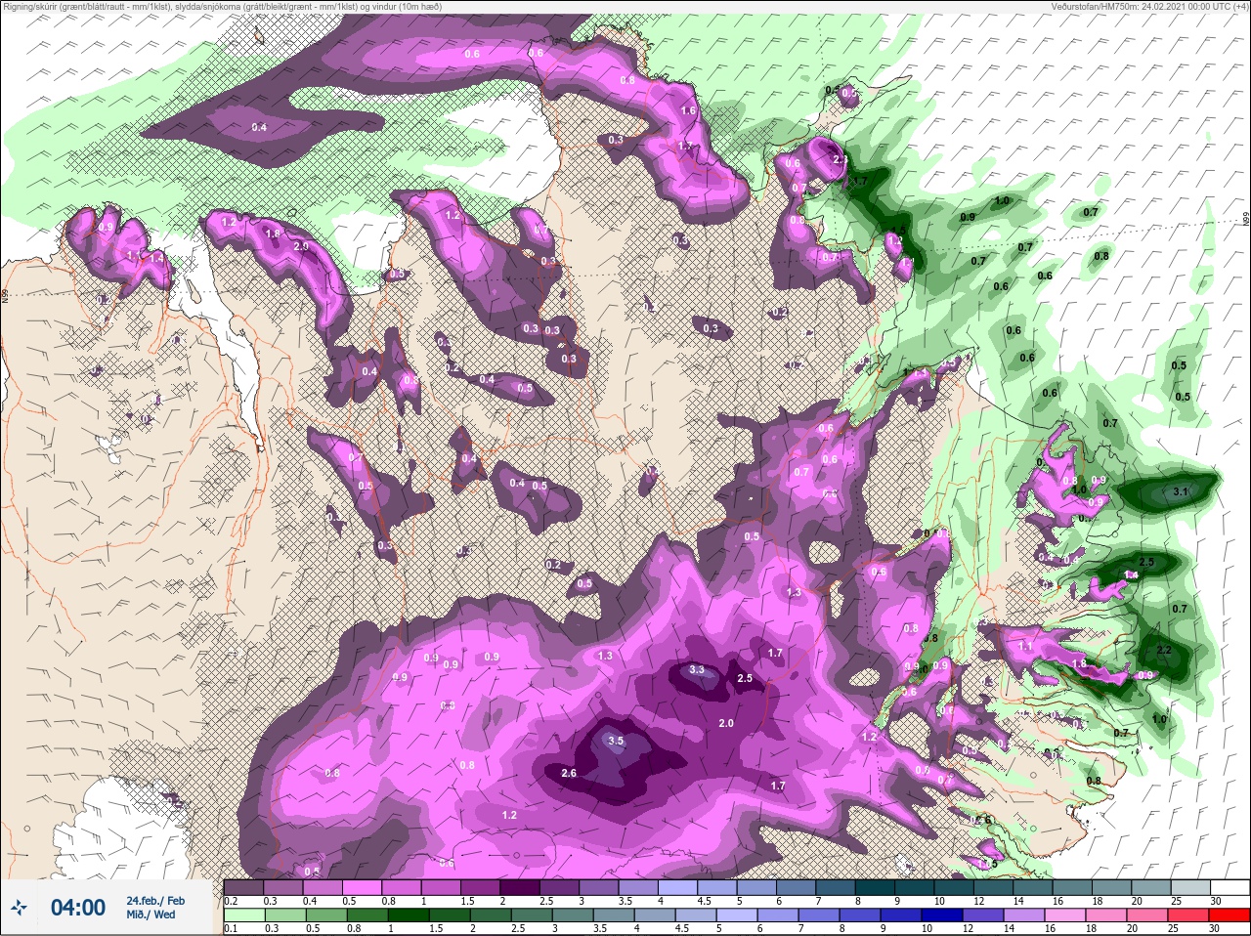The width and height of the screenshot is (1251, 936).
Task: Select the white snow legend swatch after 30
Action: click(1229, 887)
